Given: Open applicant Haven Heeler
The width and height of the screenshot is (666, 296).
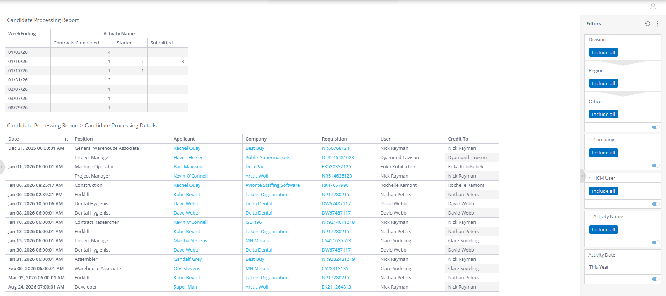Looking at the screenshot, I should (x=188, y=157).
